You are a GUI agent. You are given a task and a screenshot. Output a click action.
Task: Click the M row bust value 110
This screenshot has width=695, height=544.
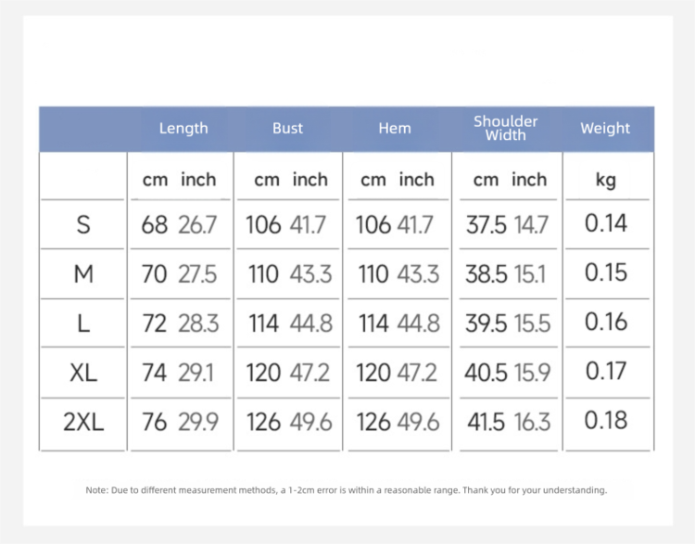pos(263,274)
